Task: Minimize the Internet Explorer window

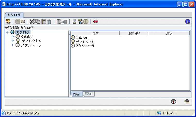Action: tap(180, 4)
